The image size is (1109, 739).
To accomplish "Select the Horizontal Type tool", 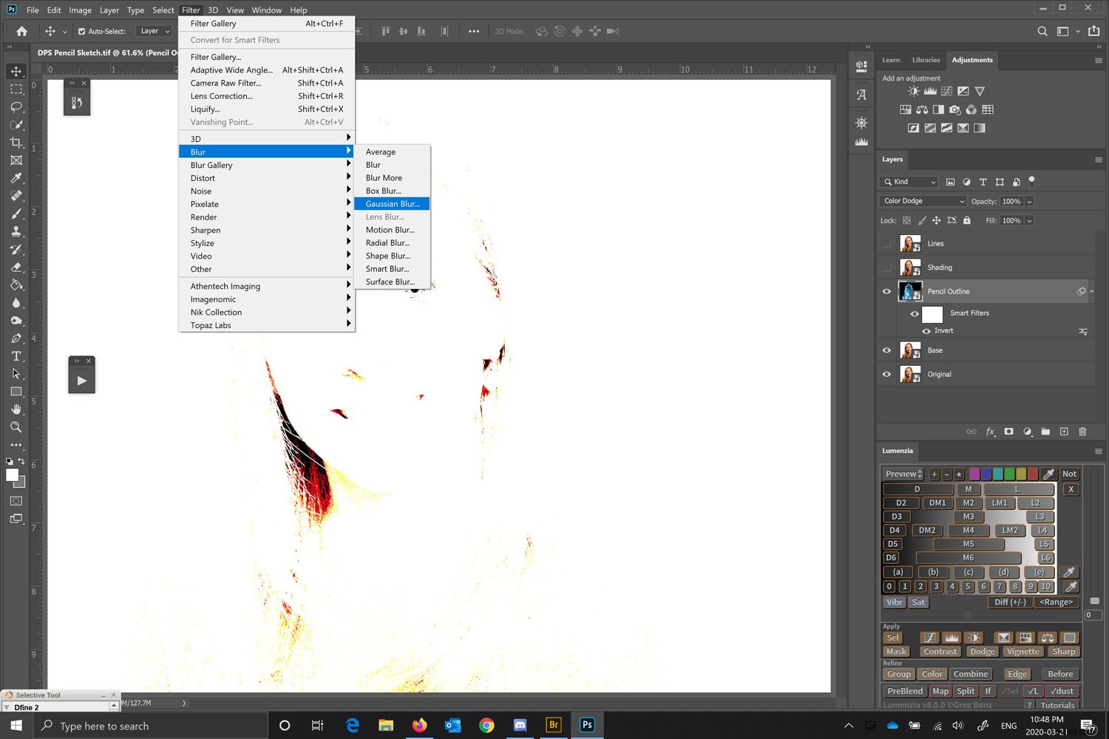I will [x=16, y=355].
